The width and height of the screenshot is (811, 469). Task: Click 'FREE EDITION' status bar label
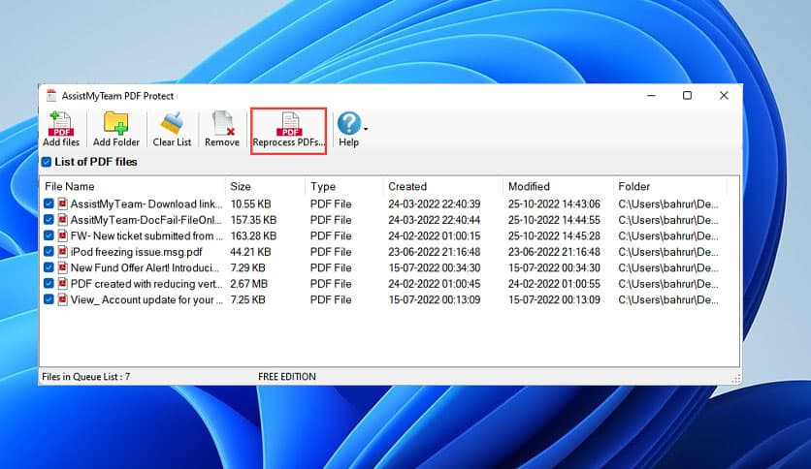click(x=287, y=377)
